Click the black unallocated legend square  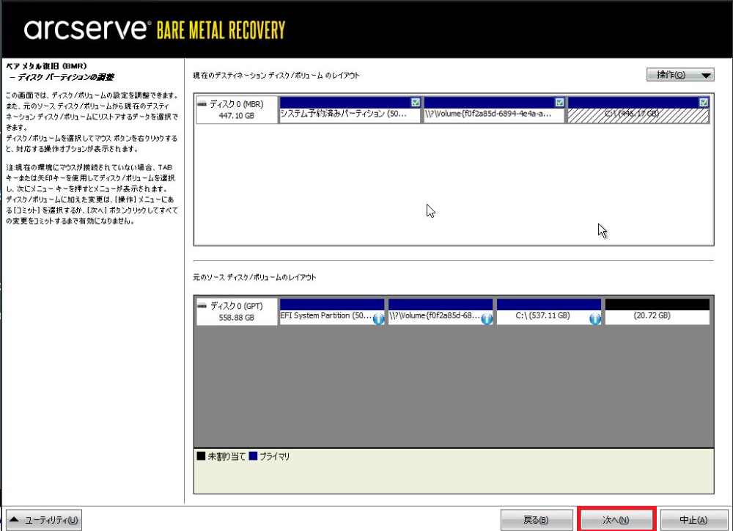[x=201, y=456]
